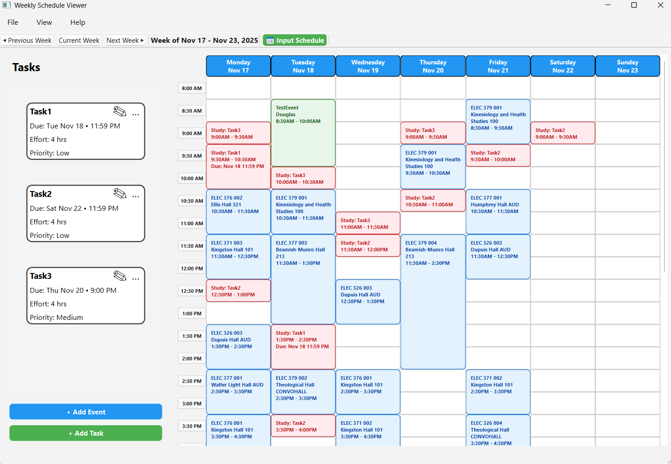Open the File menu
Screen dimensions: 671x464
[13, 22]
